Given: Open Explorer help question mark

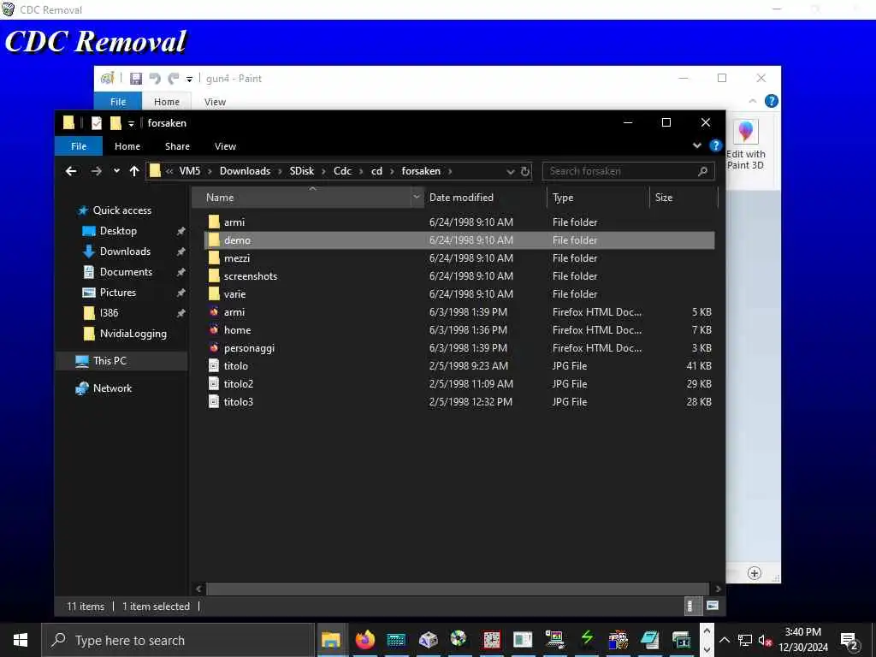Looking at the screenshot, I should tap(715, 145).
